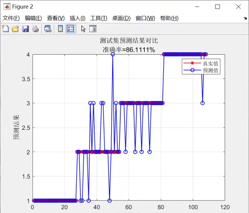Save figure using the floppy disk icon
The height and width of the screenshot is (213, 249).
tap(25, 29)
